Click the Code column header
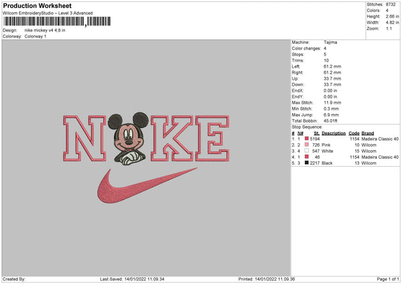This screenshot has height=284, width=402. [354, 133]
